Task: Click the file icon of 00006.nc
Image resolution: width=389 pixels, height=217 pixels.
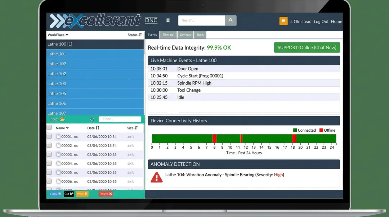Action: 58,181
